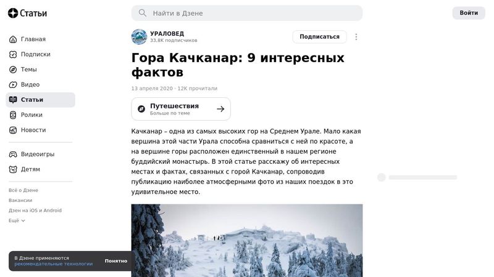Click Подписаться to subscribe to Ураловед
This screenshot has width=494, height=277.
(319, 37)
